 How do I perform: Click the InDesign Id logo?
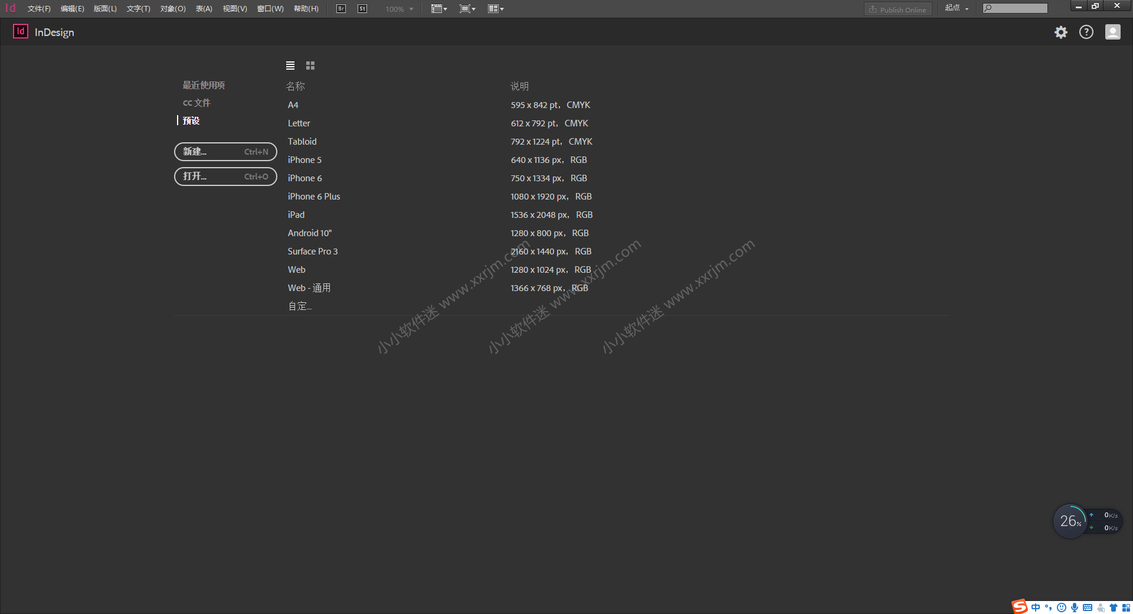(x=21, y=31)
